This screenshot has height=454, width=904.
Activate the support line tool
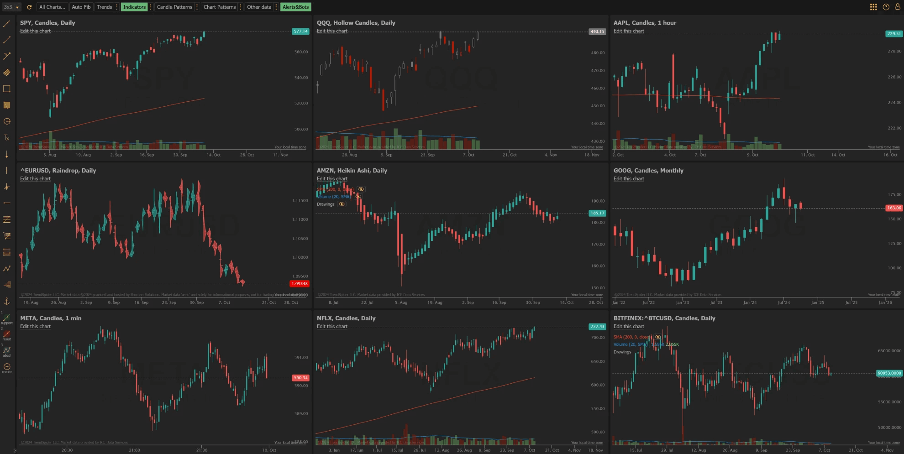(x=7, y=318)
